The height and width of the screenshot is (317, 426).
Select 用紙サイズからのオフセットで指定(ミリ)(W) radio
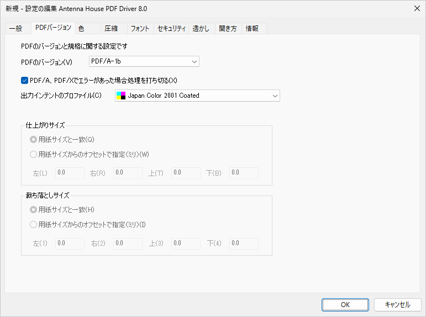coord(33,155)
